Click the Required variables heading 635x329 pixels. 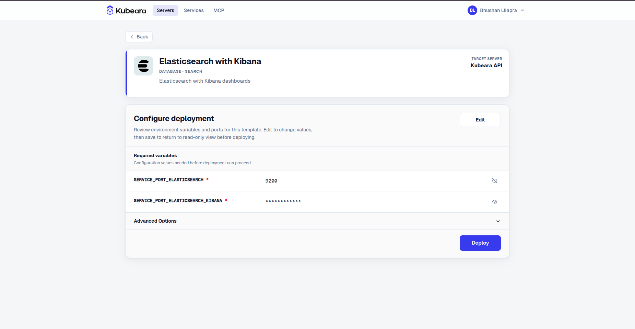[155, 155]
